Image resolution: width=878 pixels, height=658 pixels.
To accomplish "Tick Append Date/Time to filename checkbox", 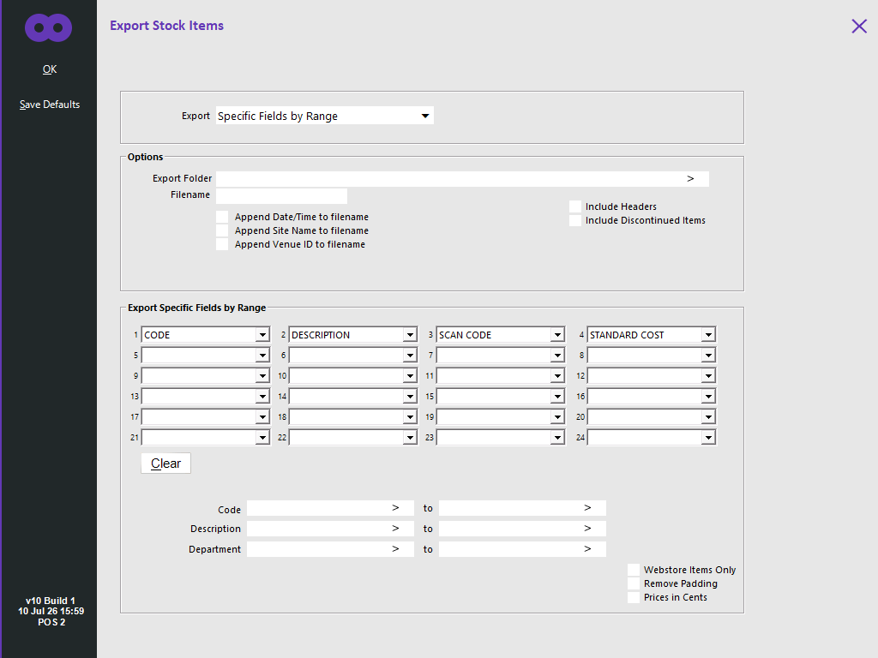I will click(222, 217).
